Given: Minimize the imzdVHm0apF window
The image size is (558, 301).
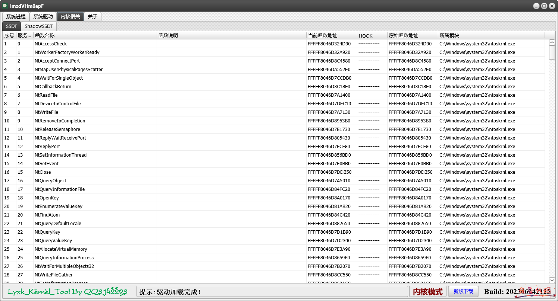Looking at the screenshot, I should pos(536,6).
